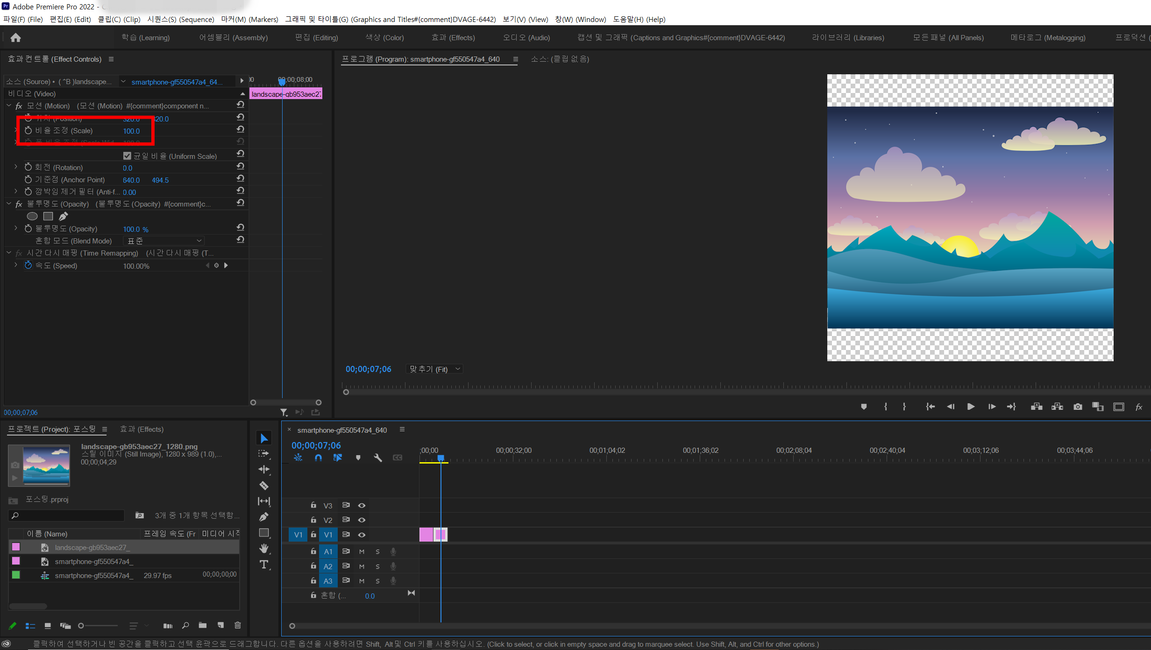This screenshot has height=650, width=1151.
Task: Toggle animation stopwatch for Scale
Action: point(28,130)
